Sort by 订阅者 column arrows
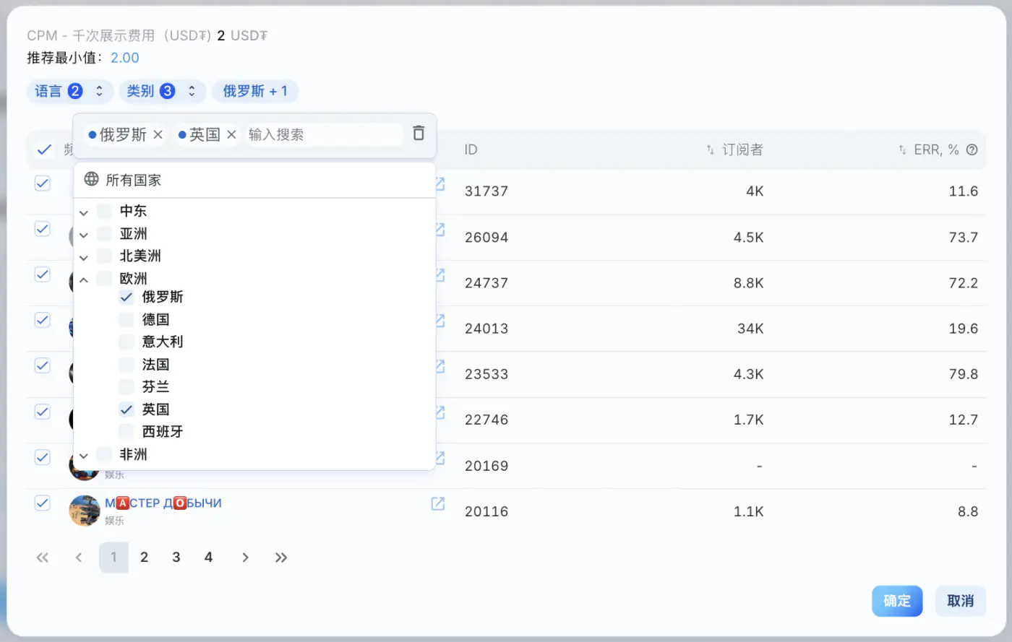Viewport: 1012px width, 642px height. coord(711,150)
